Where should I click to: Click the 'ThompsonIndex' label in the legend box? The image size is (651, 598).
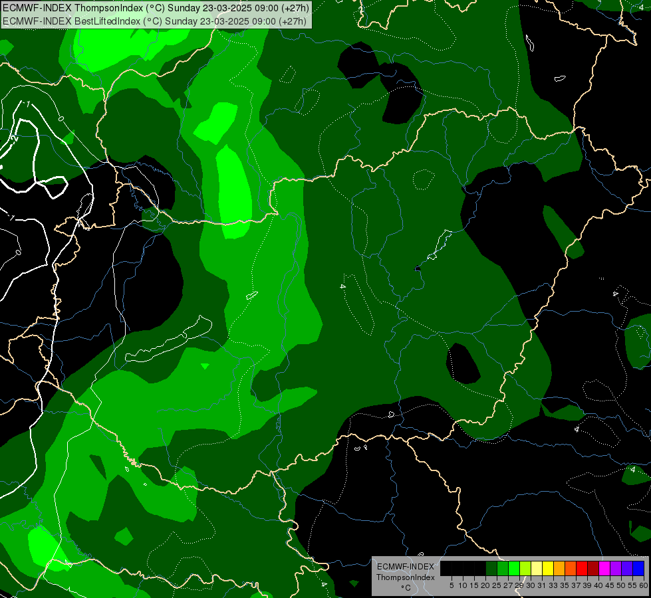406,577
